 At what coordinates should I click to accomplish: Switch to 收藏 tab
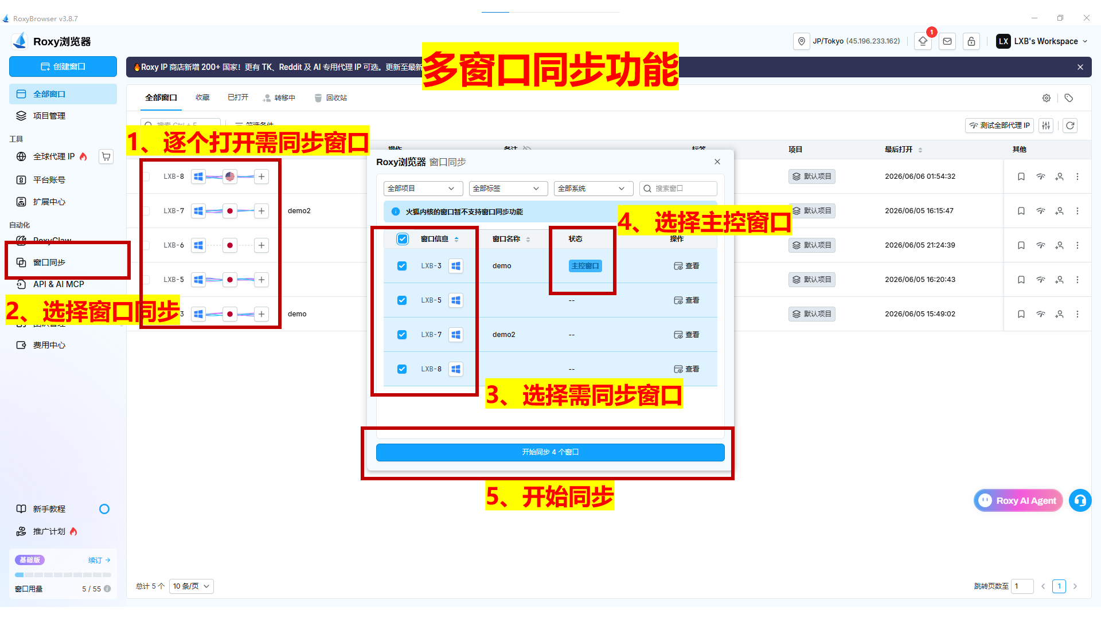click(202, 98)
